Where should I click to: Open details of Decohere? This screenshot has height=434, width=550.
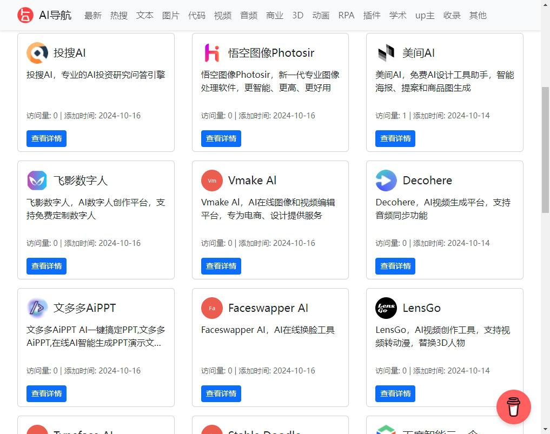(x=395, y=266)
